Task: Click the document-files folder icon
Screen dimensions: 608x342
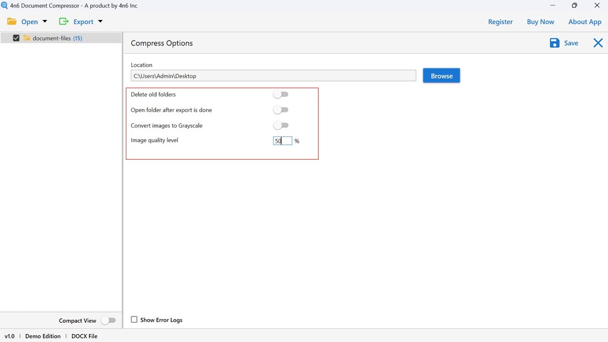Action: [x=27, y=38]
